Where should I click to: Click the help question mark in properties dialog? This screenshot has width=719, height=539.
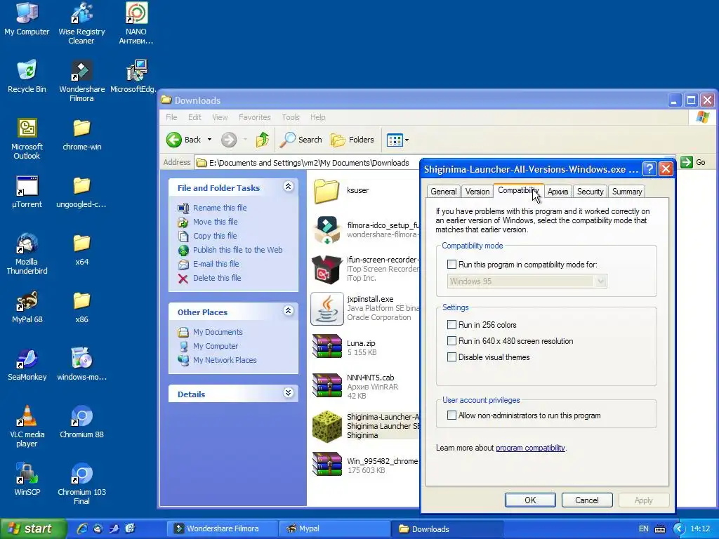click(x=649, y=169)
